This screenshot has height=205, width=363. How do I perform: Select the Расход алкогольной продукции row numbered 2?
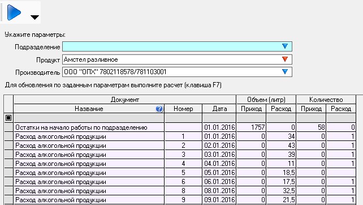coord(180,146)
